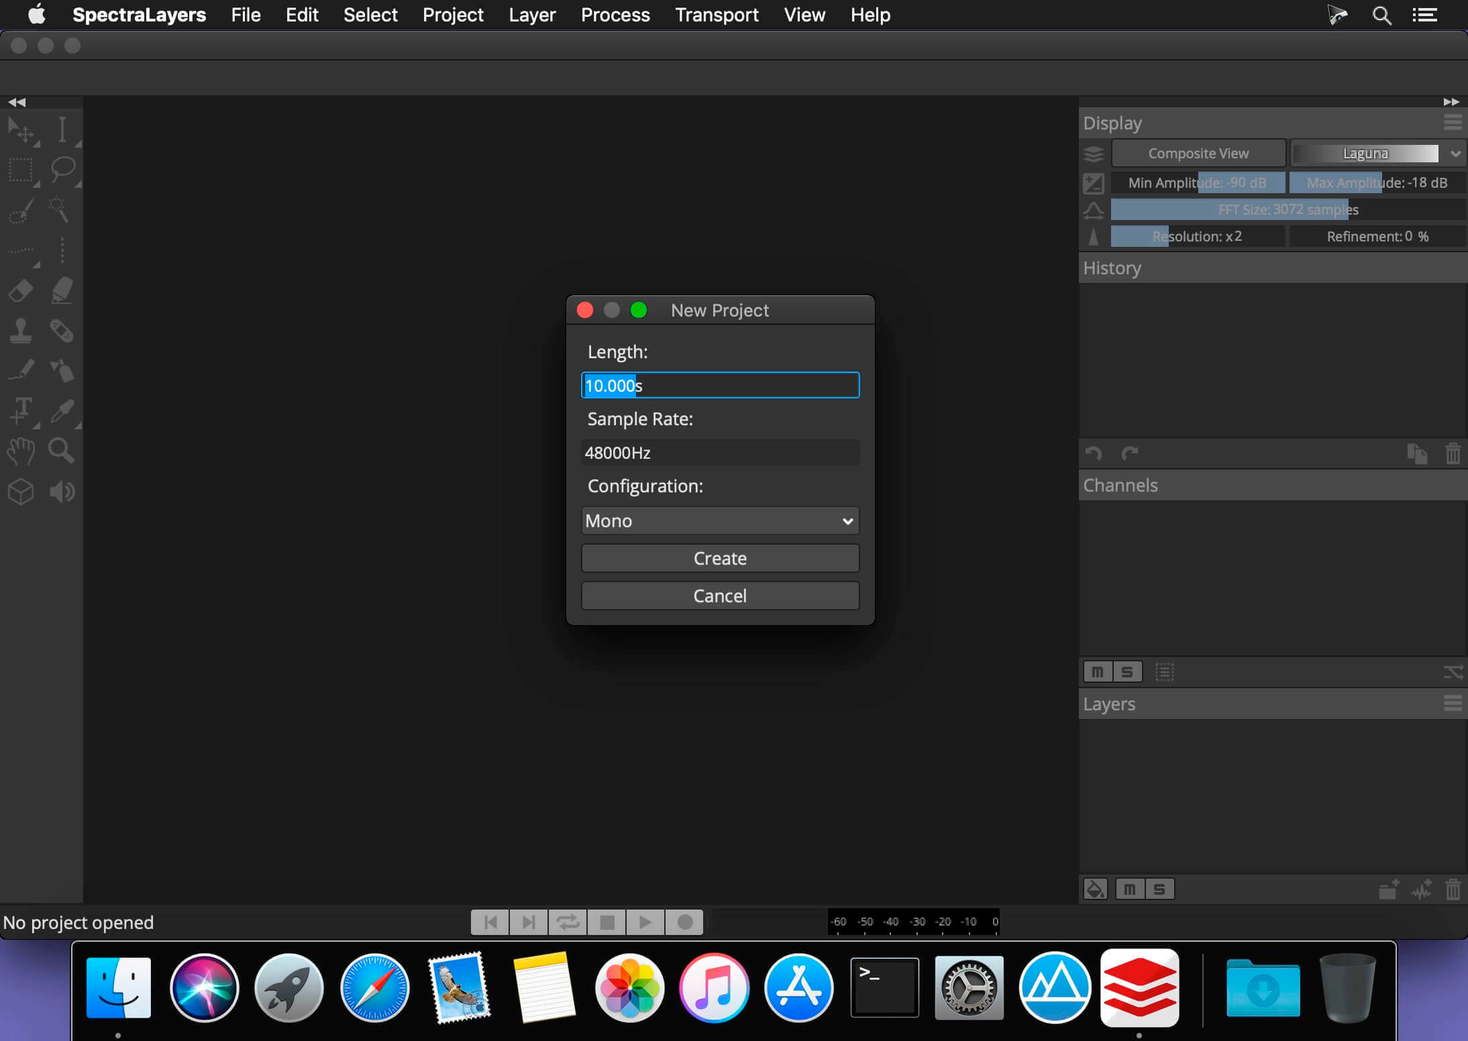
Task: Select the Magic Wand selection tool
Action: (x=60, y=210)
